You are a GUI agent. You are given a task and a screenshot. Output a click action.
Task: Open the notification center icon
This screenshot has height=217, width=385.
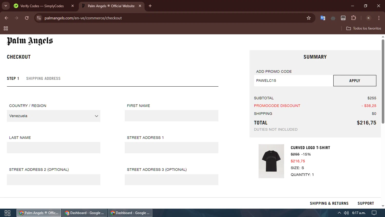point(374,213)
